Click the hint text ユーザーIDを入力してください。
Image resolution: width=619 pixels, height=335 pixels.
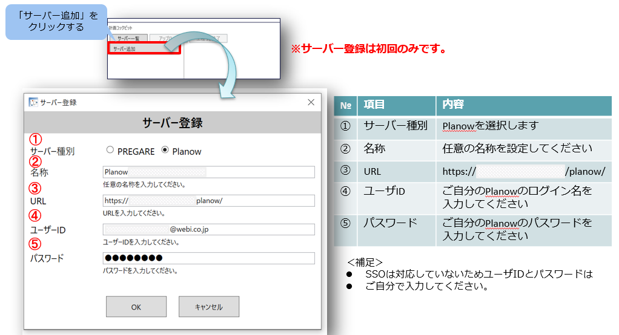[141, 242]
